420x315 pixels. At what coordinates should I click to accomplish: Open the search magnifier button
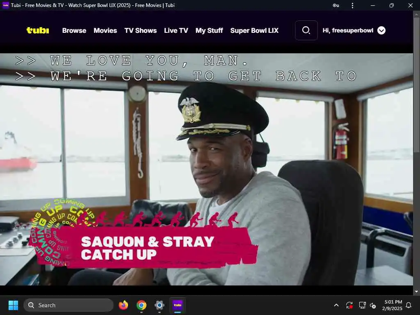pos(306,30)
